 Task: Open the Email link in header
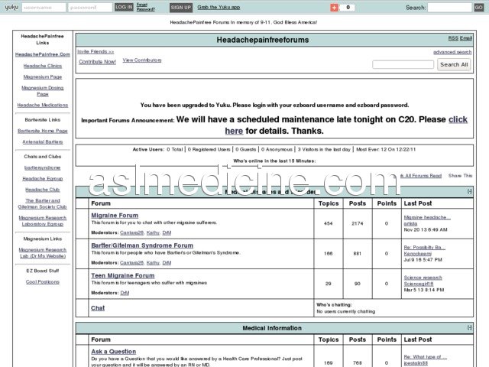pos(466,38)
